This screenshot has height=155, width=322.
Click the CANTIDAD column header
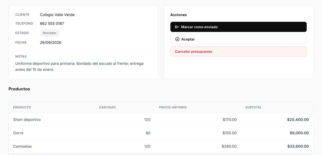coord(107,107)
